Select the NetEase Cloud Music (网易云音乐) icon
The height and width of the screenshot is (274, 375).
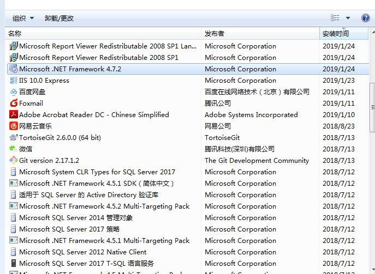14,126
